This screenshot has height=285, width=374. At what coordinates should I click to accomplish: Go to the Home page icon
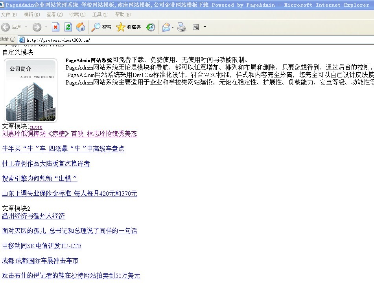[81, 27]
